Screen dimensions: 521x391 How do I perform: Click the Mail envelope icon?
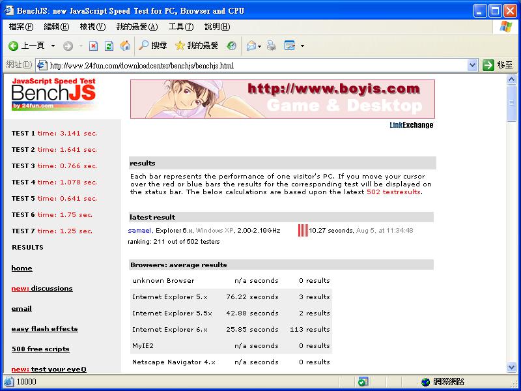pos(251,46)
